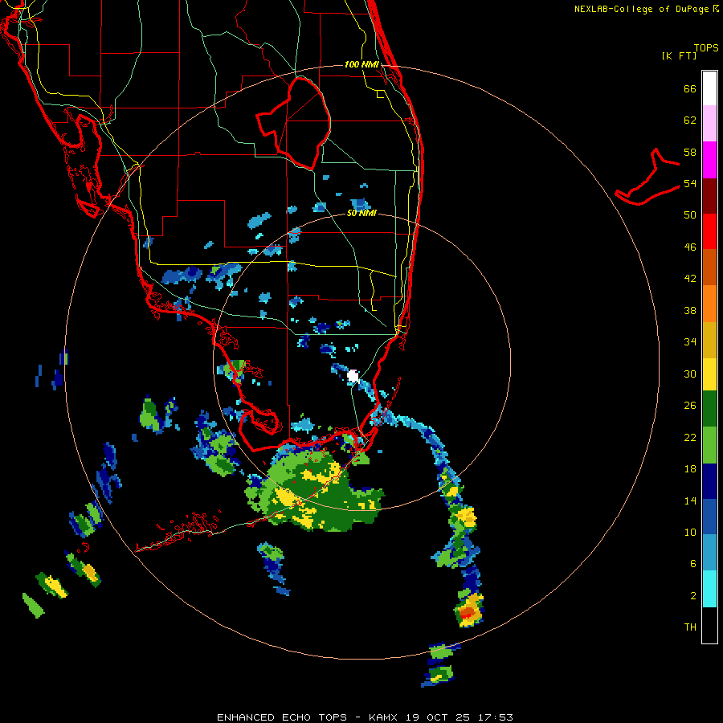Image resolution: width=723 pixels, height=723 pixels.
Task: Click the 50 NMI range ring label
Action: pos(361,214)
